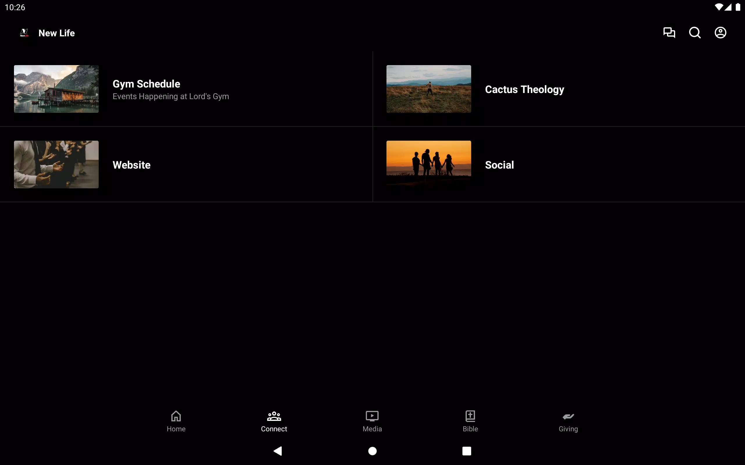Tap the Bible book icon

pyautogui.click(x=470, y=416)
